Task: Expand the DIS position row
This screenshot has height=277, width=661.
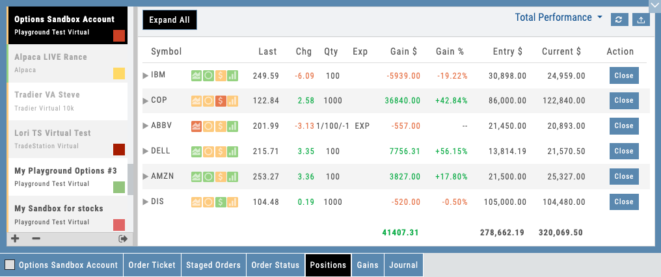Action: 146,202
